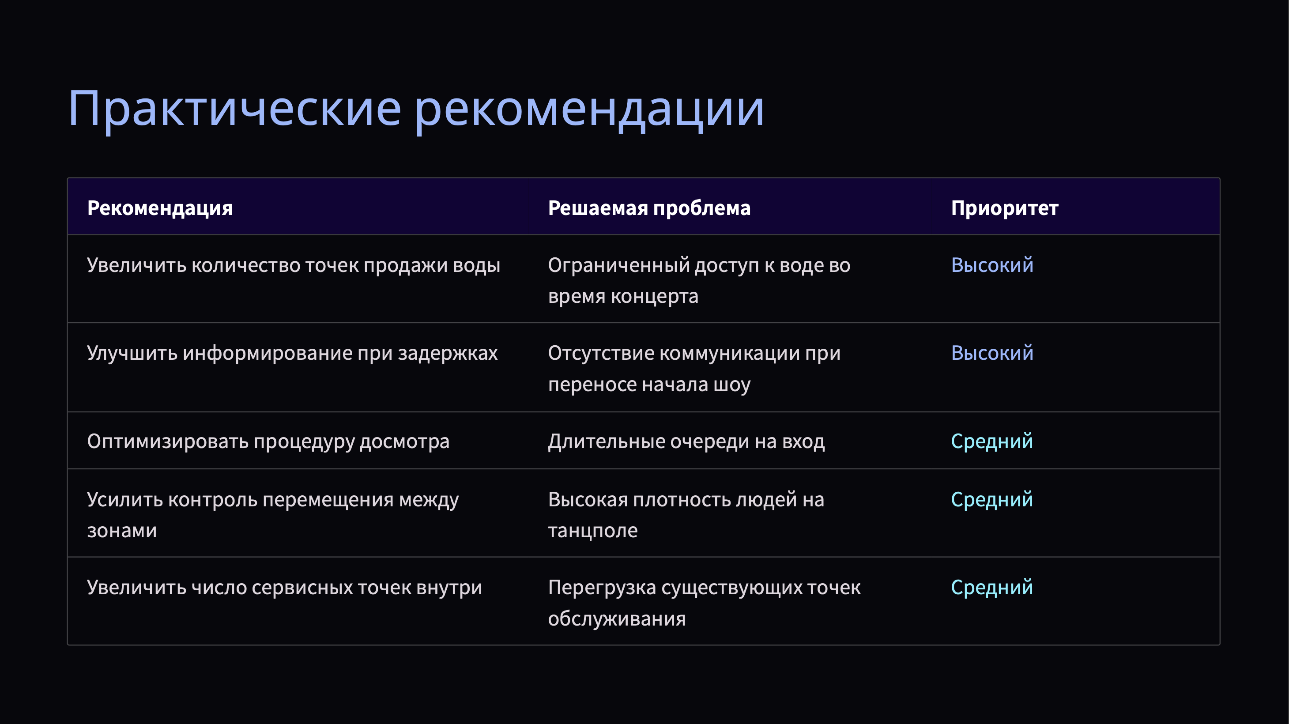Click 'Высокий' in the water sales row

(992, 265)
